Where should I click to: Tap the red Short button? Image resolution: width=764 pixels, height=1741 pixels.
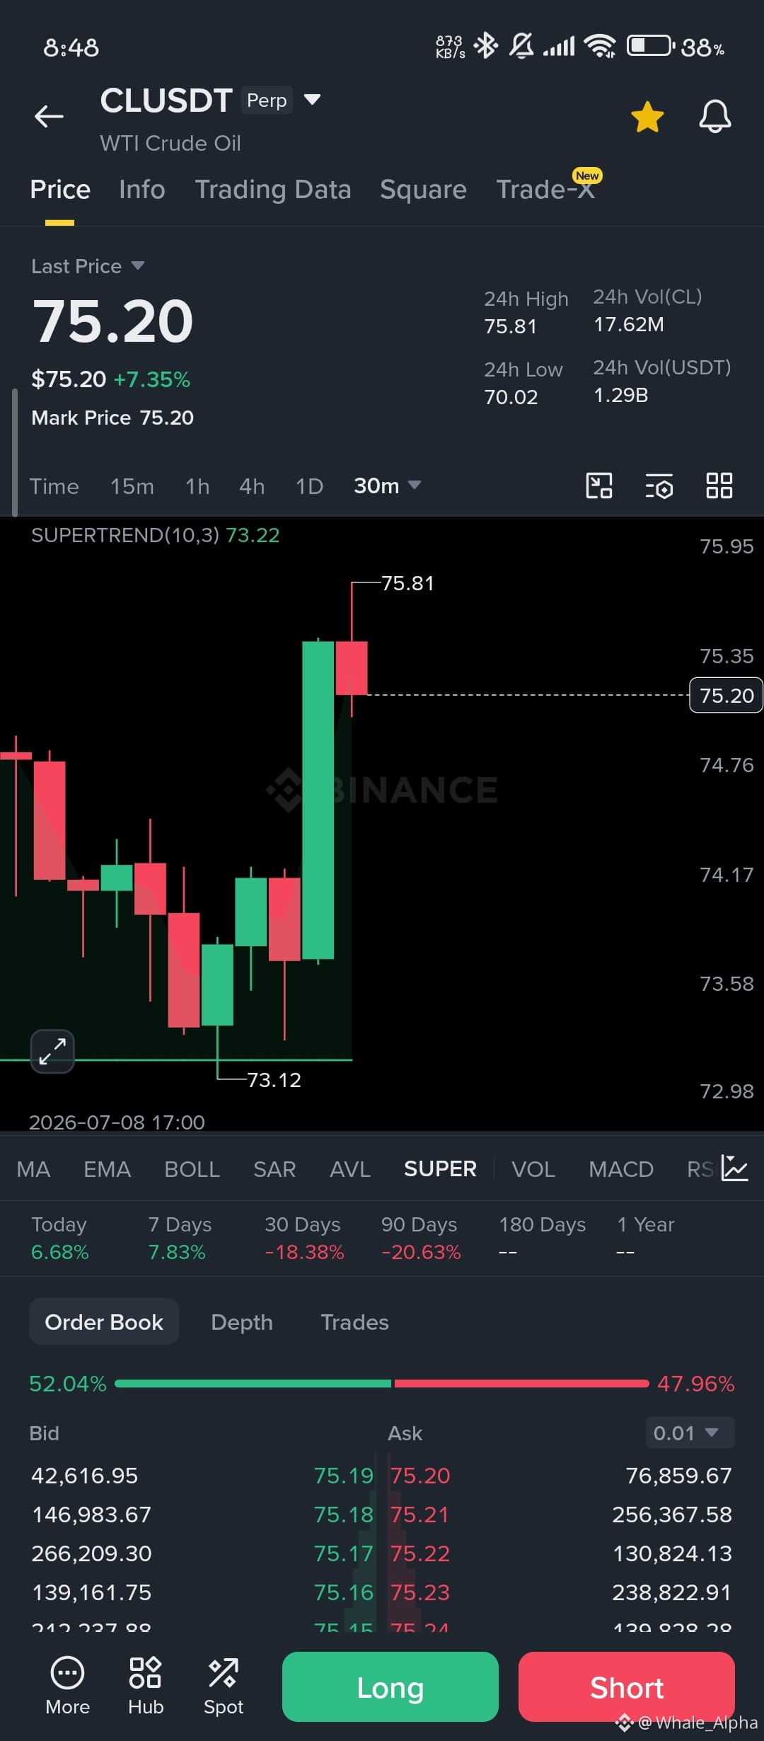[627, 1687]
